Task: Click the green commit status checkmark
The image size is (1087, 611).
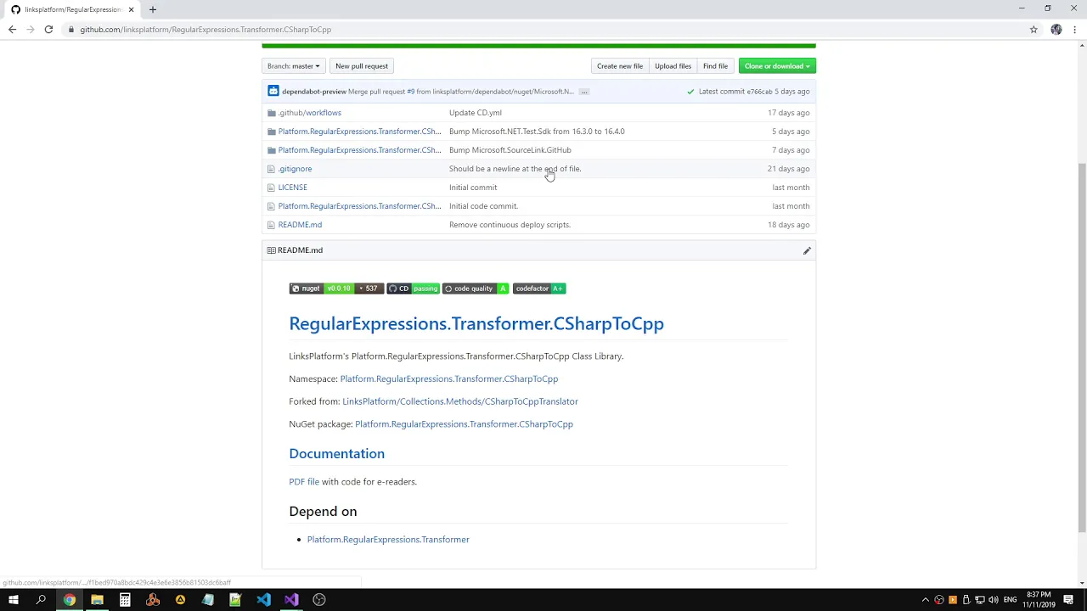Action: pos(690,92)
